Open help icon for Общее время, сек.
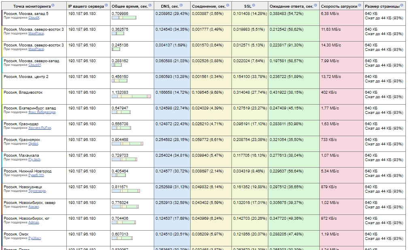 151,6
